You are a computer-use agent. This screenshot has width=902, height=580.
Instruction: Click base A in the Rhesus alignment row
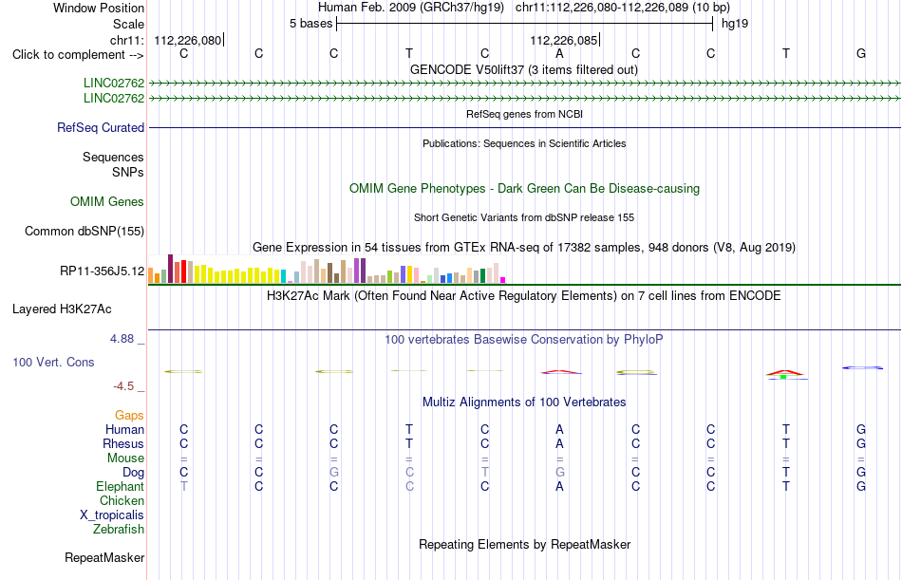(x=559, y=443)
